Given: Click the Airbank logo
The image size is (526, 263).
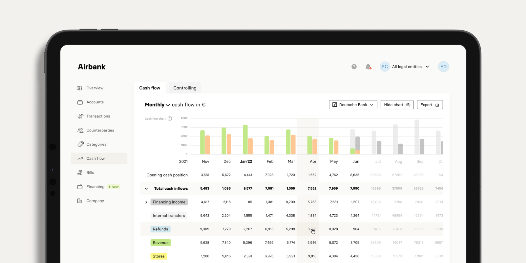Looking at the screenshot, I should pos(92,67).
